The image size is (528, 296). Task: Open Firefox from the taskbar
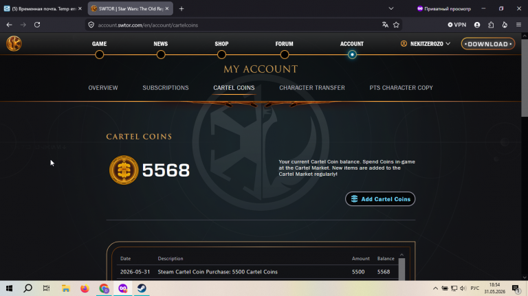85,288
